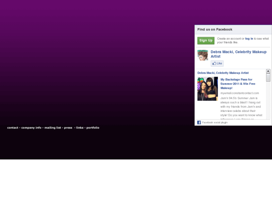This screenshot has height=204, width=272.
Task: Open Facebook social plugin link
Action: tap(215, 122)
